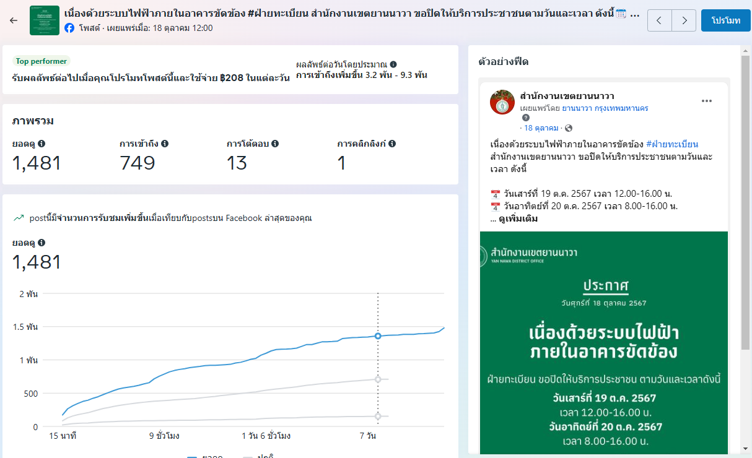
Task: Click the blue โปรโมท button
Action: click(x=725, y=20)
